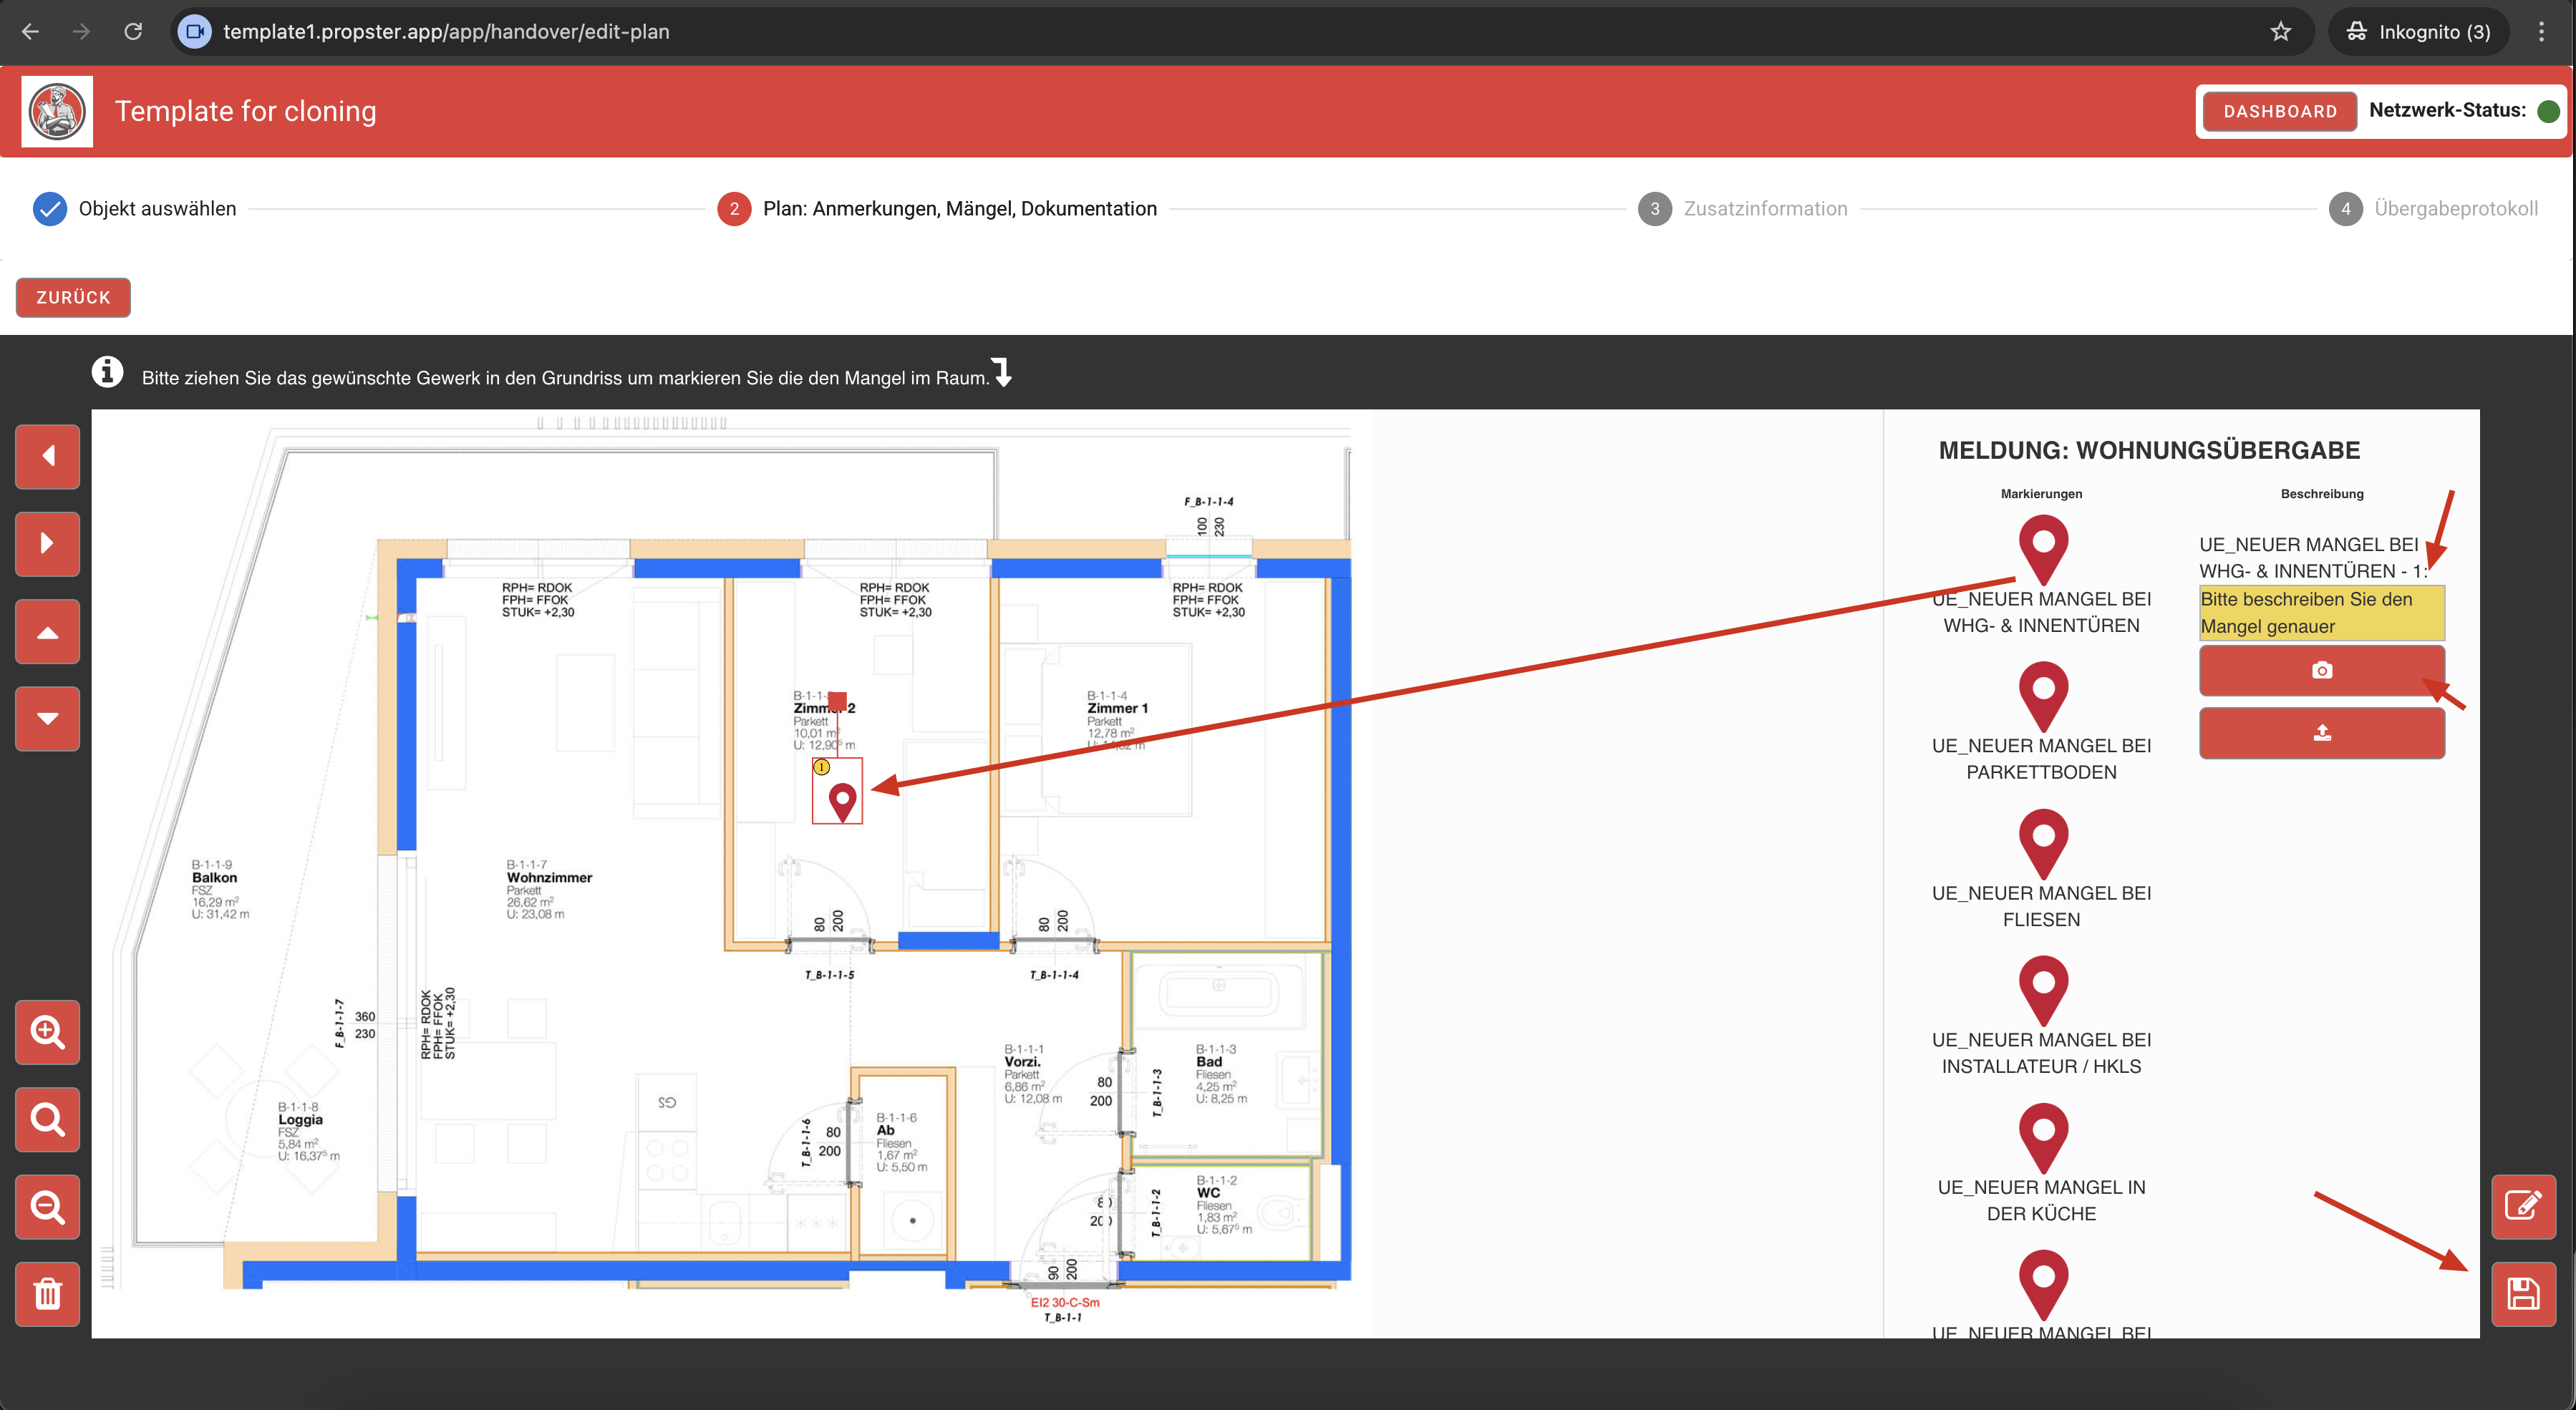This screenshot has width=2576, height=1410.
Task: Click the pan right arrow button
Action: coord(47,543)
